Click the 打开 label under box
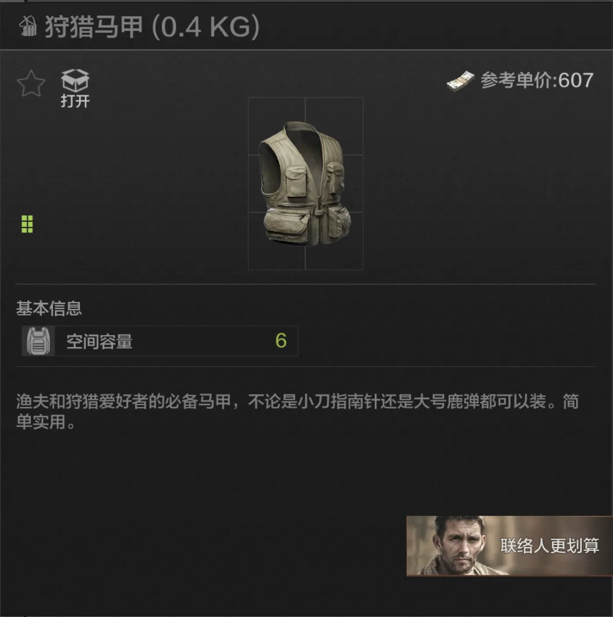Screen dimensions: 613x617 [75, 101]
